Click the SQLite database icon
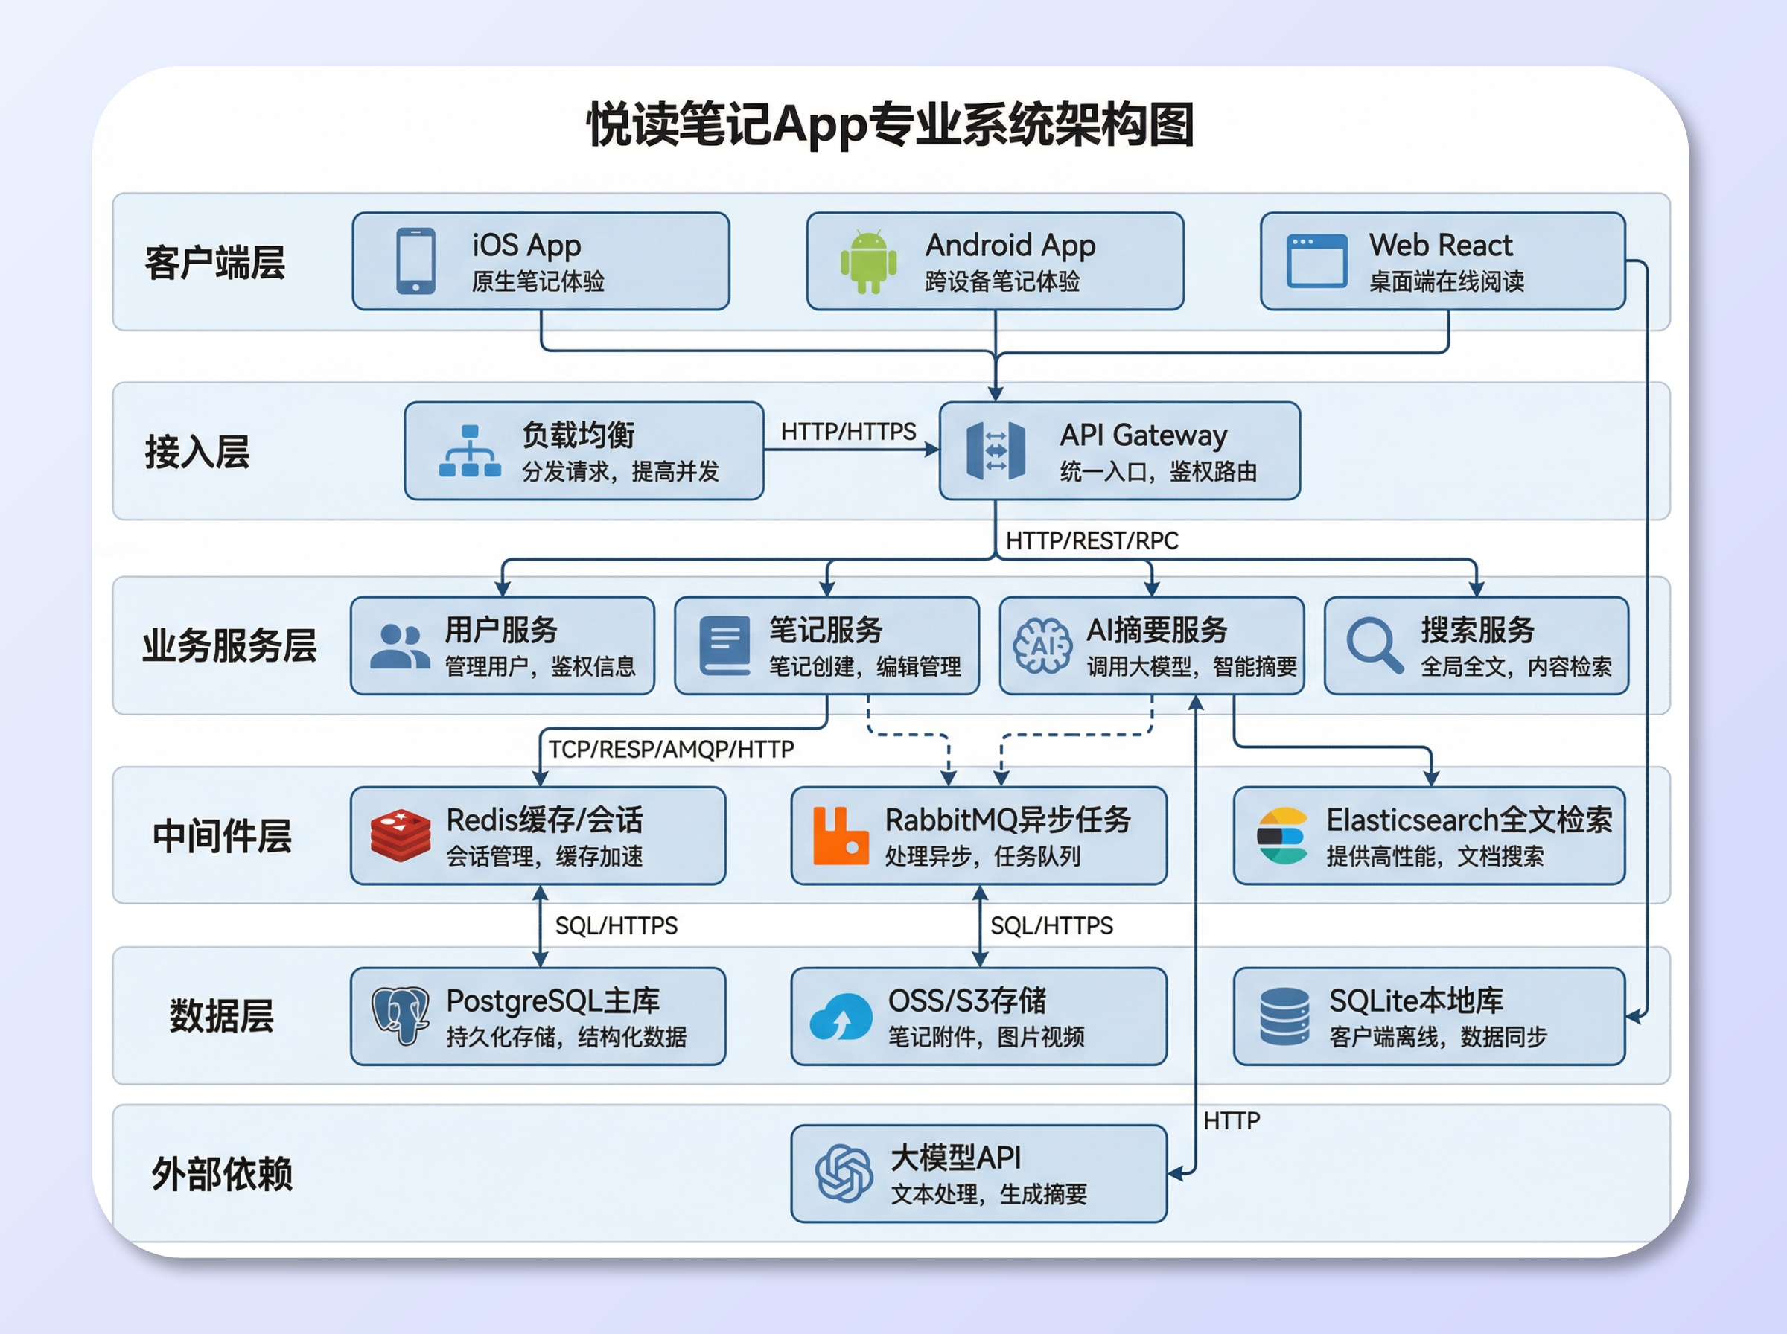The height and width of the screenshot is (1334, 1787). pos(1286,1015)
